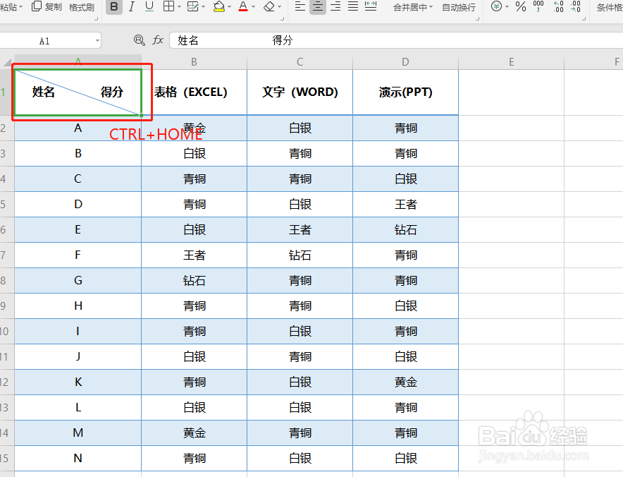Viewport: 623px width, 477px height.
Task: Open the border style dropdown
Action: 179,8
